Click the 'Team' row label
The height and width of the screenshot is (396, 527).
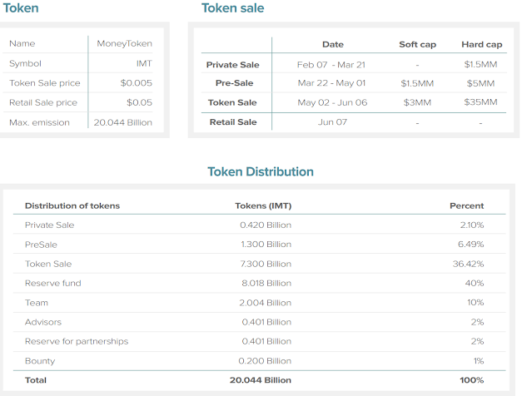(37, 303)
